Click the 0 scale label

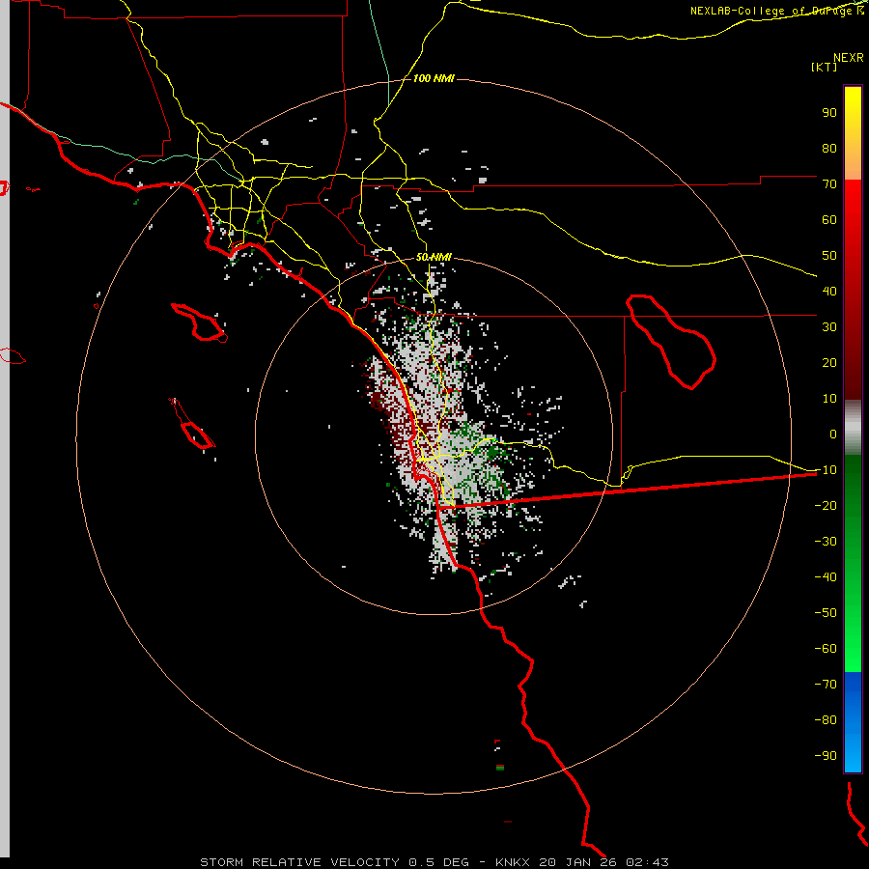pyautogui.click(x=833, y=434)
